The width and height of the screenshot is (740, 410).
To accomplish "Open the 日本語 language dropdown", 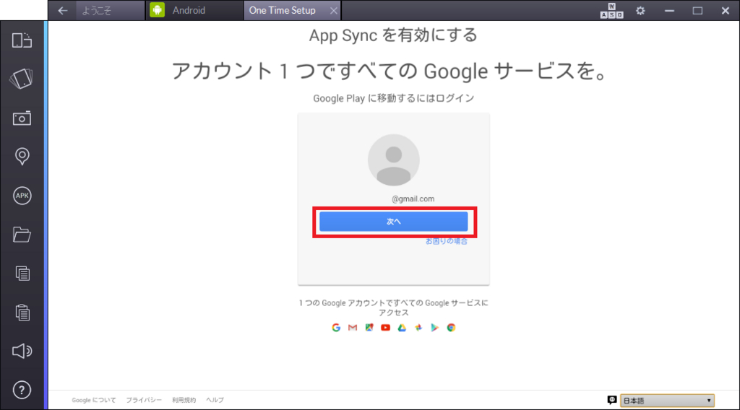I will (667, 401).
